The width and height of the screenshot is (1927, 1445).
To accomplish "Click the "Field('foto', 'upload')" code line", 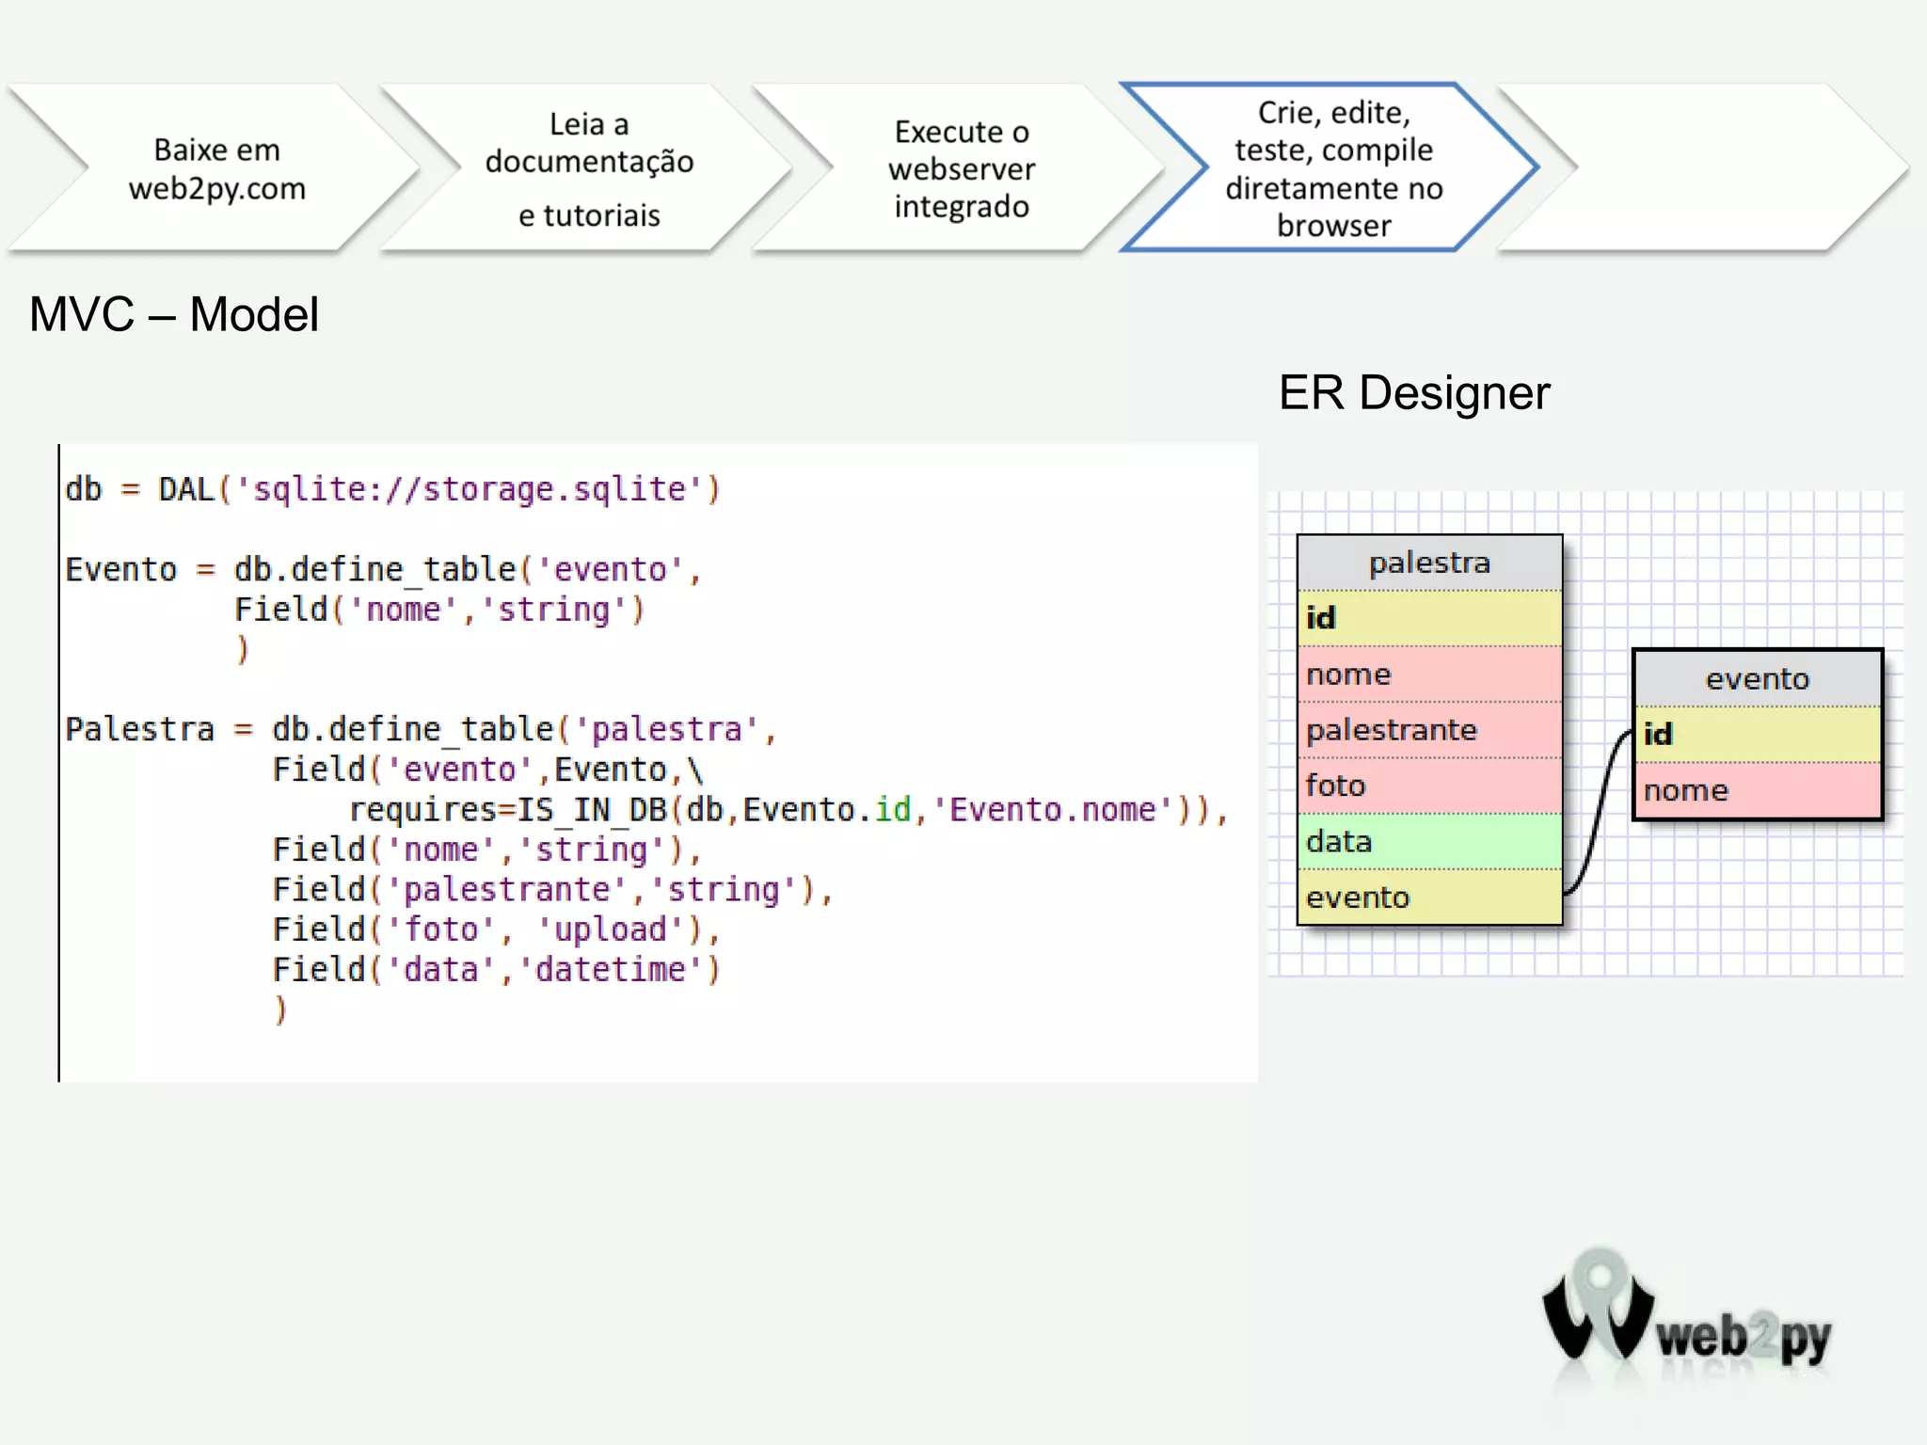I will tap(497, 929).
